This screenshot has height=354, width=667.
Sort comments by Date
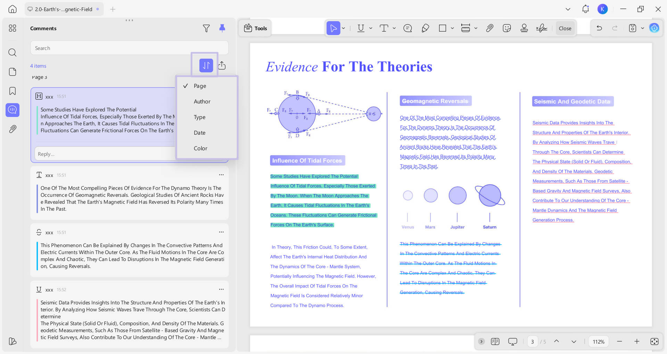tap(207, 133)
